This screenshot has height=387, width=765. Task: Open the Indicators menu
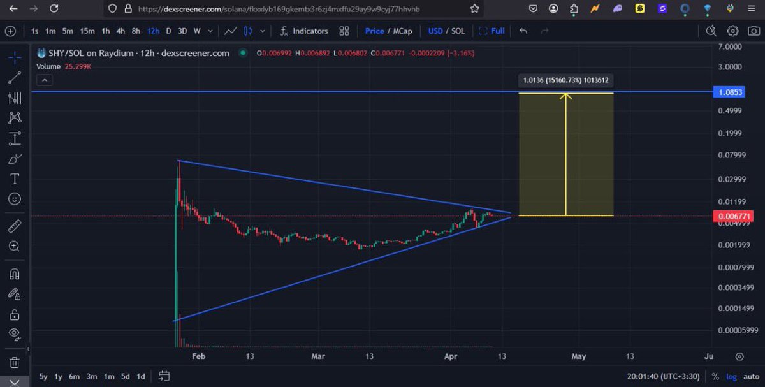305,31
